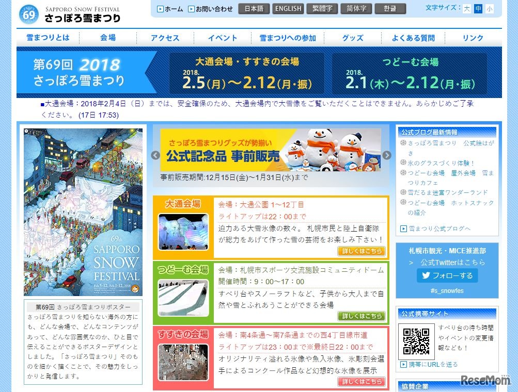
Task: Click ライトアップは22:00まで text in 大通会場
Action: [x=262, y=217]
